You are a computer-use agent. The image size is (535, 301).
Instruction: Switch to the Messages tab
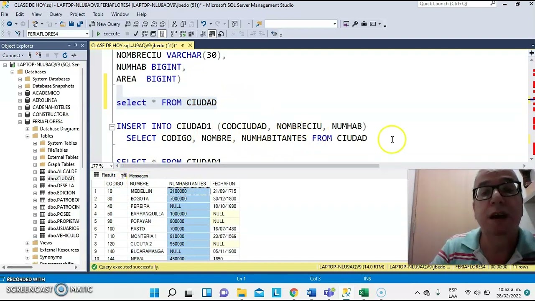(x=135, y=176)
